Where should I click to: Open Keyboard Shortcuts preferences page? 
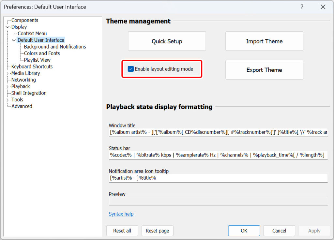32,67
